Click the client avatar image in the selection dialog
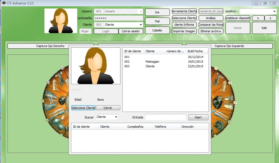Image resolution: width=279 pixels, height=163 pixels. coord(96,66)
